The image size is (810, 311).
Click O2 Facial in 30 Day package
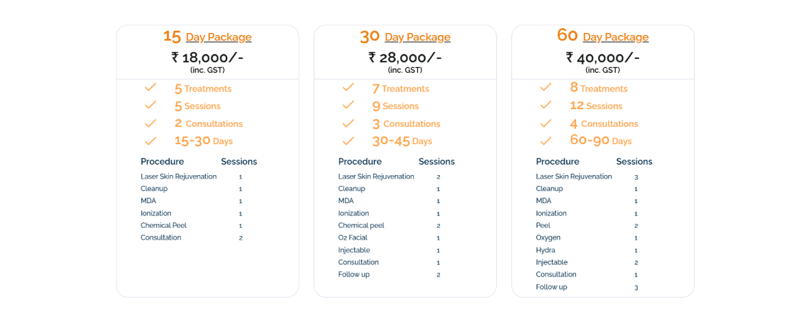point(353,238)
